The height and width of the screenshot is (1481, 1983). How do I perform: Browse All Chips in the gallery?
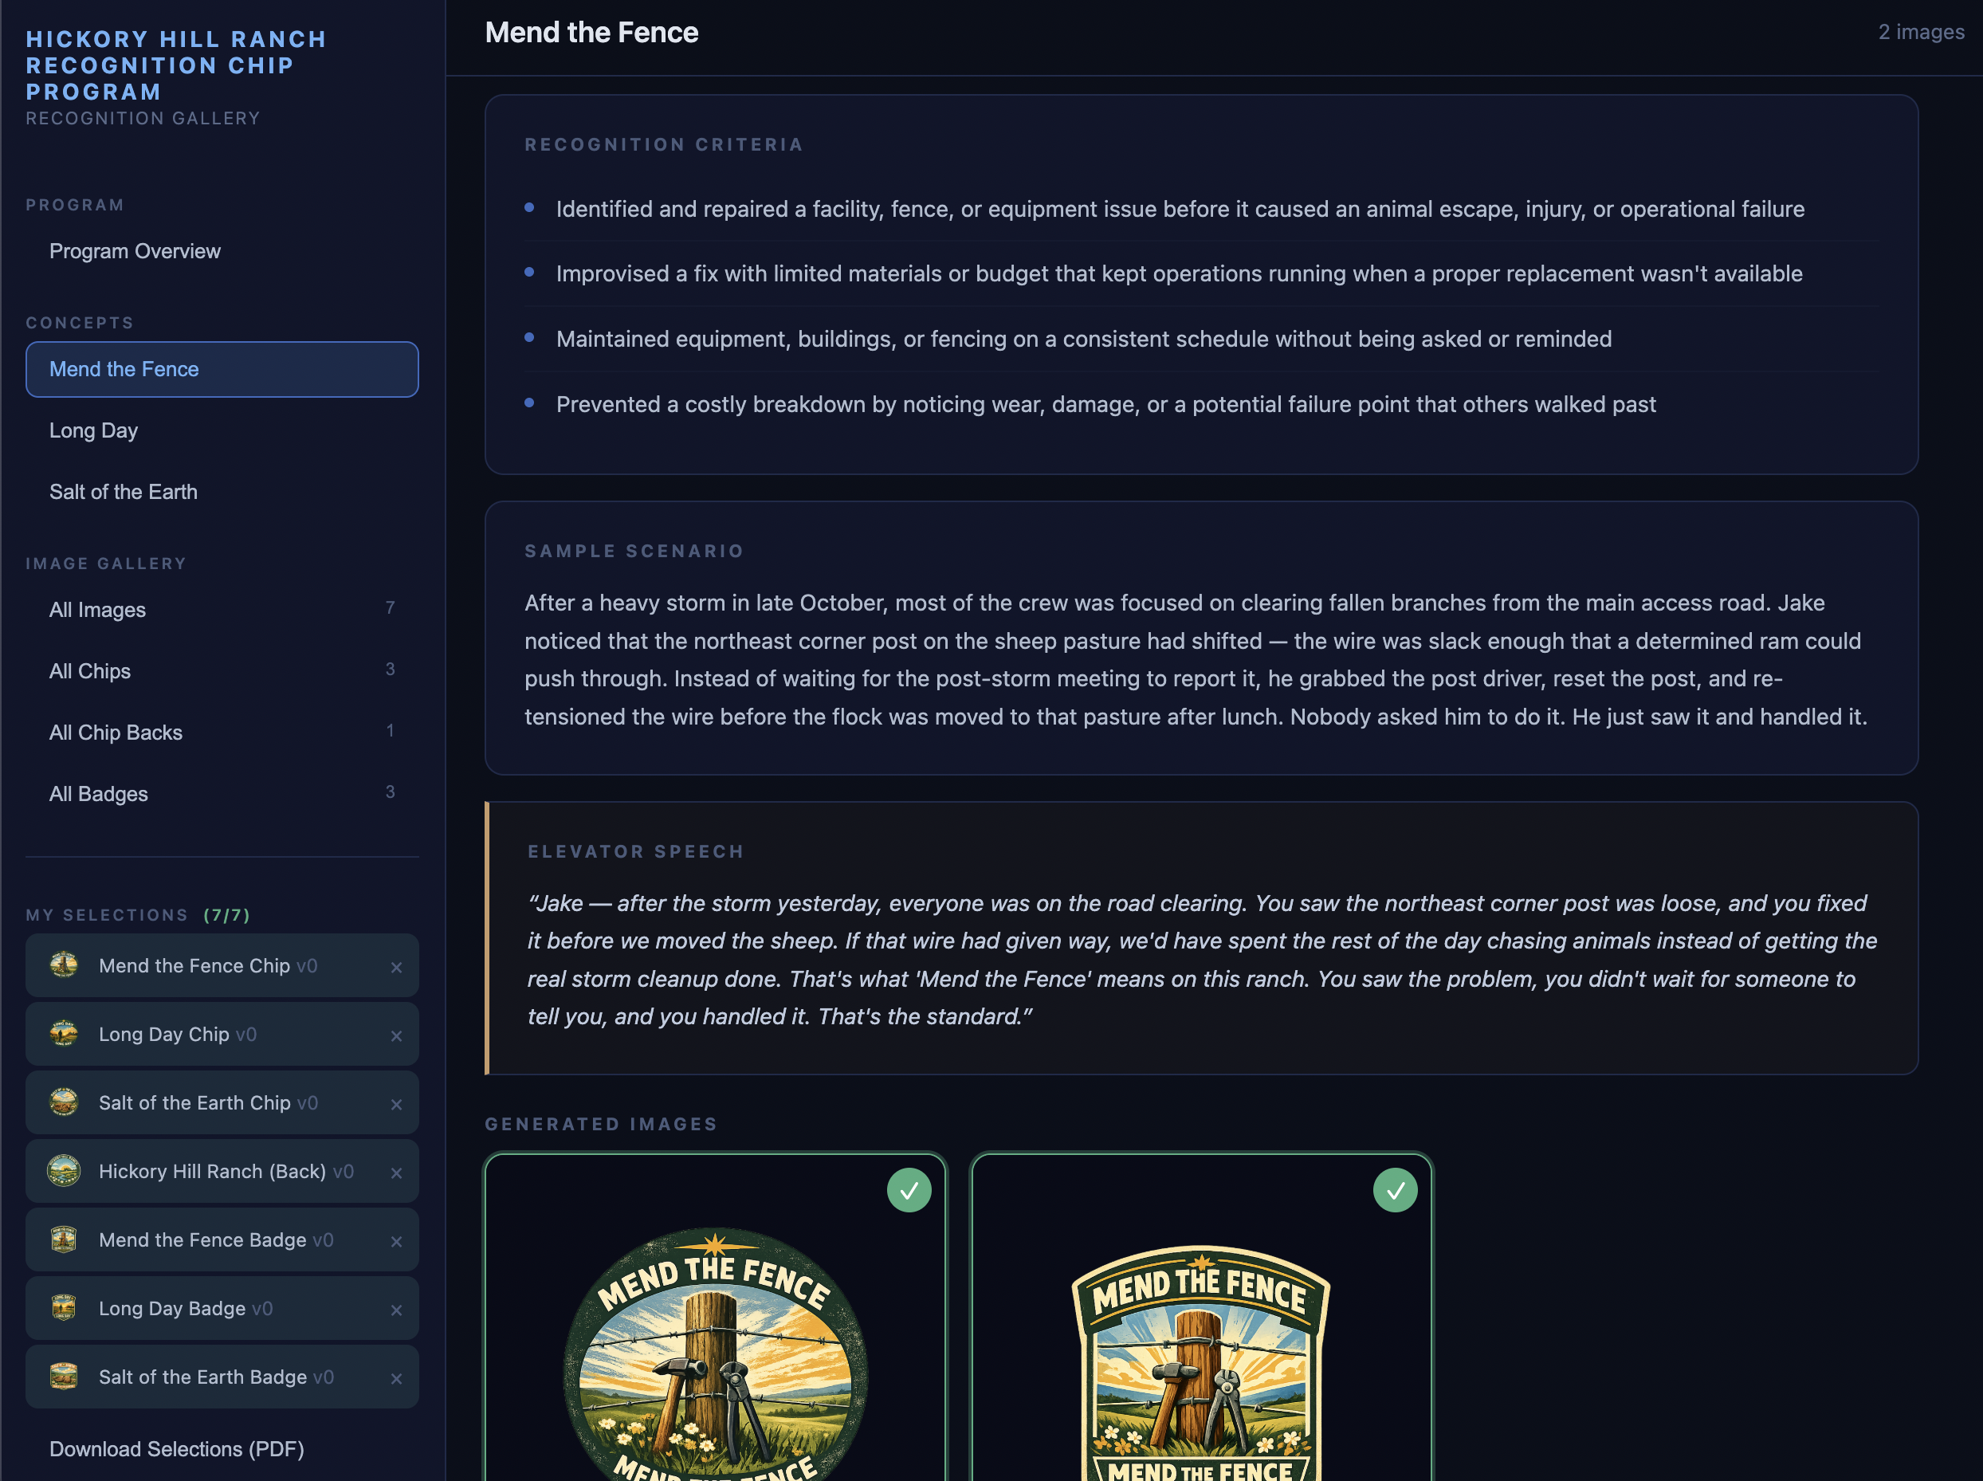(89, 670)
